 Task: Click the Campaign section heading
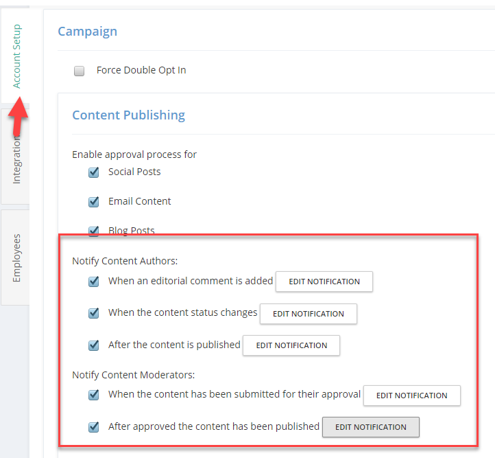click(88, 32)
